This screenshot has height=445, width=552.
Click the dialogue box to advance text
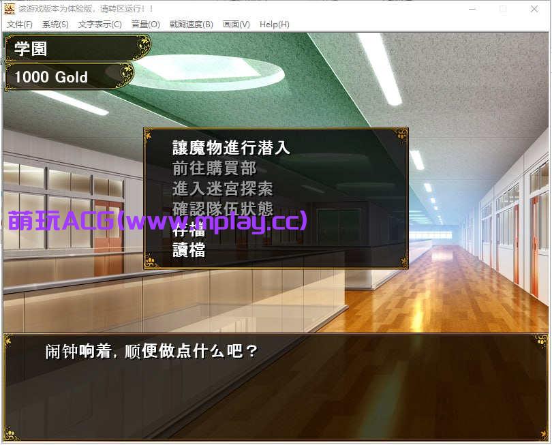[x=275, y=385]
